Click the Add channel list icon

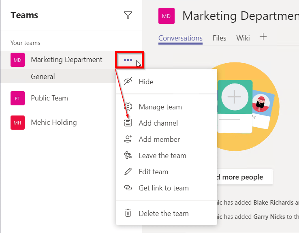pyautogui.click(x=128, y=123)
